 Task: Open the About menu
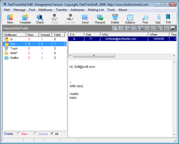click(x=123, y=10)
